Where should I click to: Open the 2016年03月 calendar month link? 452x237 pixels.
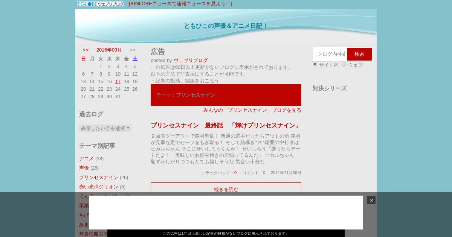(109, 50)
